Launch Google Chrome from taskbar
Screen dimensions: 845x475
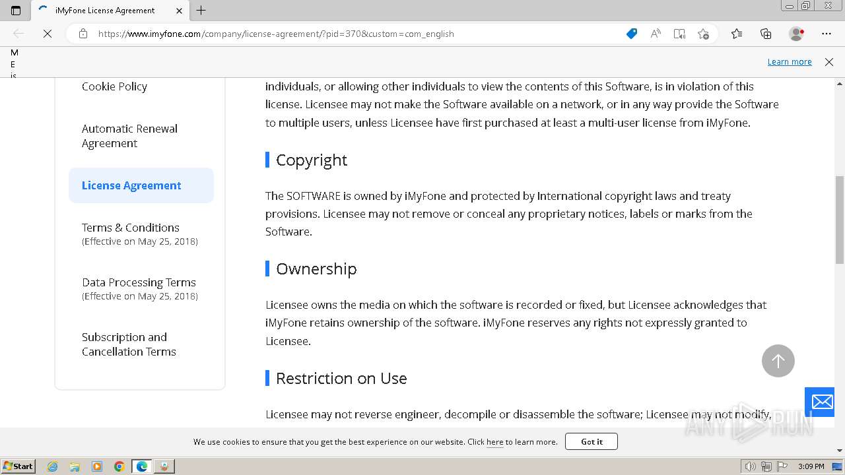point(119,466)
